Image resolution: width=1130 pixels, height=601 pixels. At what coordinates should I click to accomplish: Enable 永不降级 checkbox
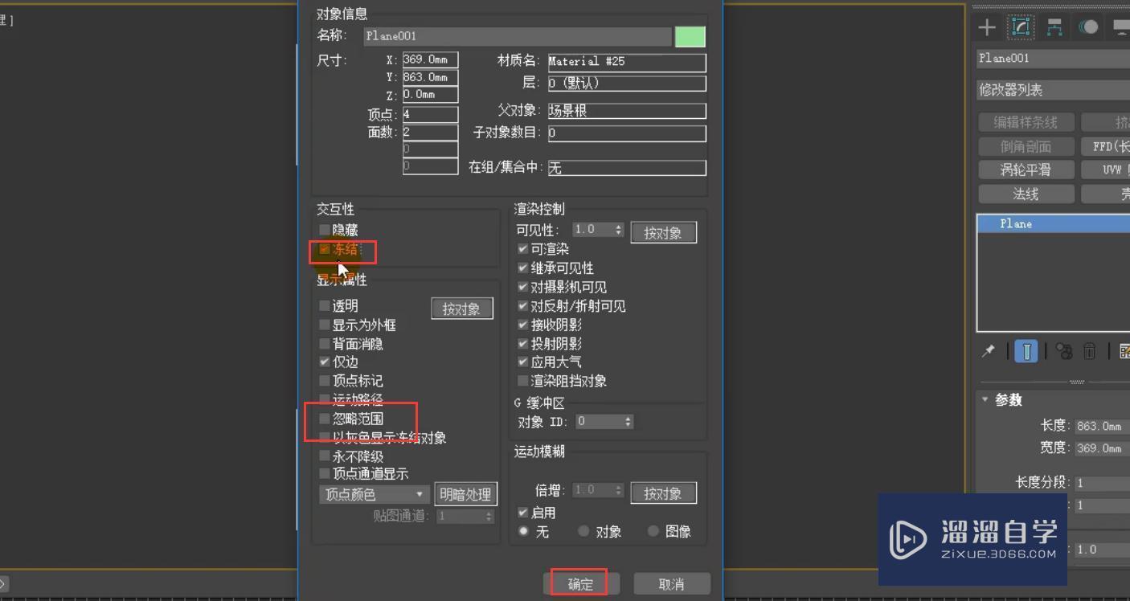(x=325, y=456)
